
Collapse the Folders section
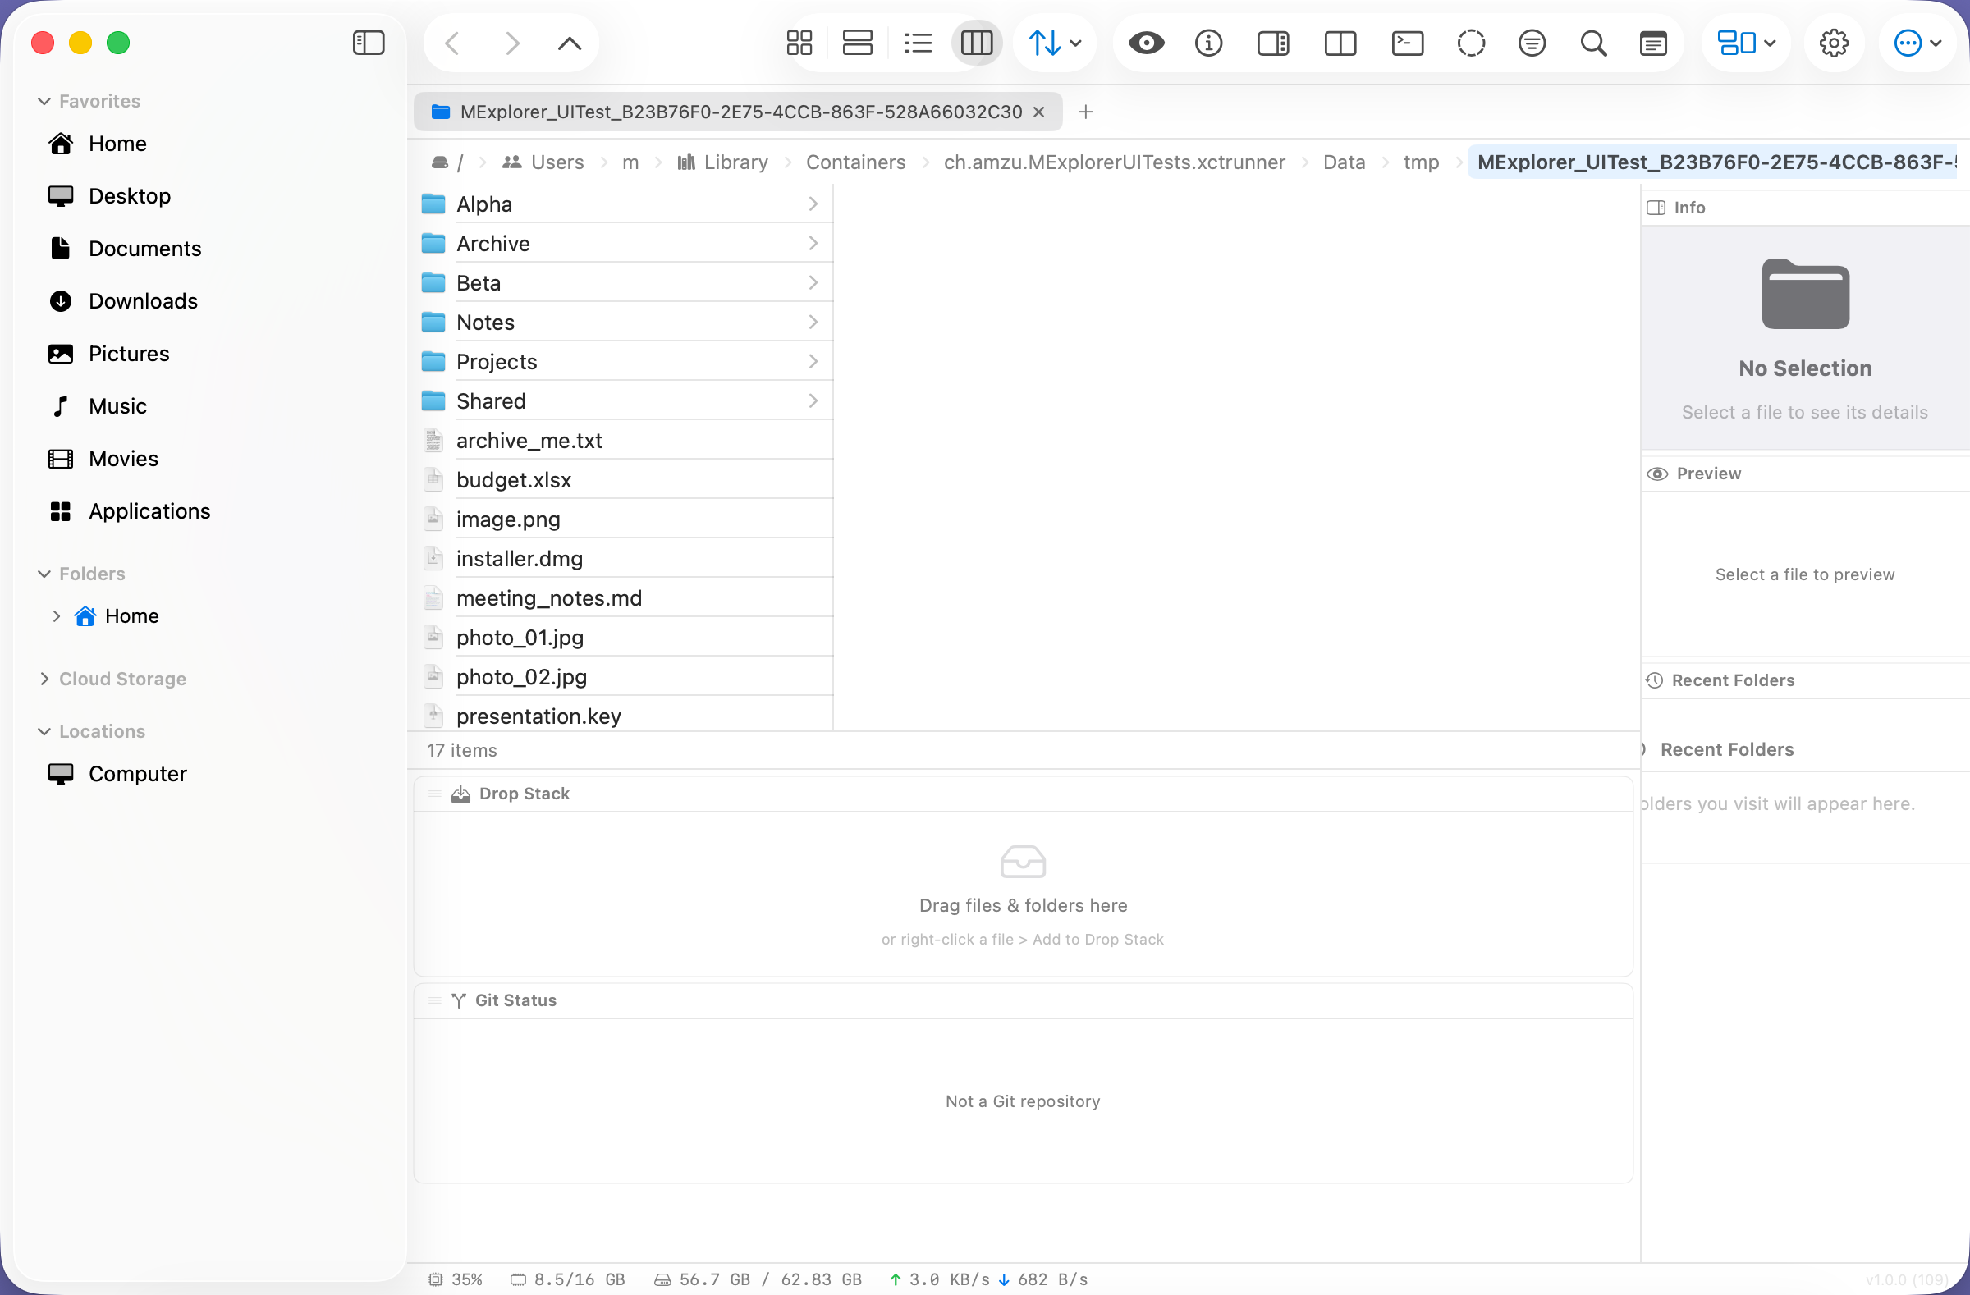click(44, 574)
